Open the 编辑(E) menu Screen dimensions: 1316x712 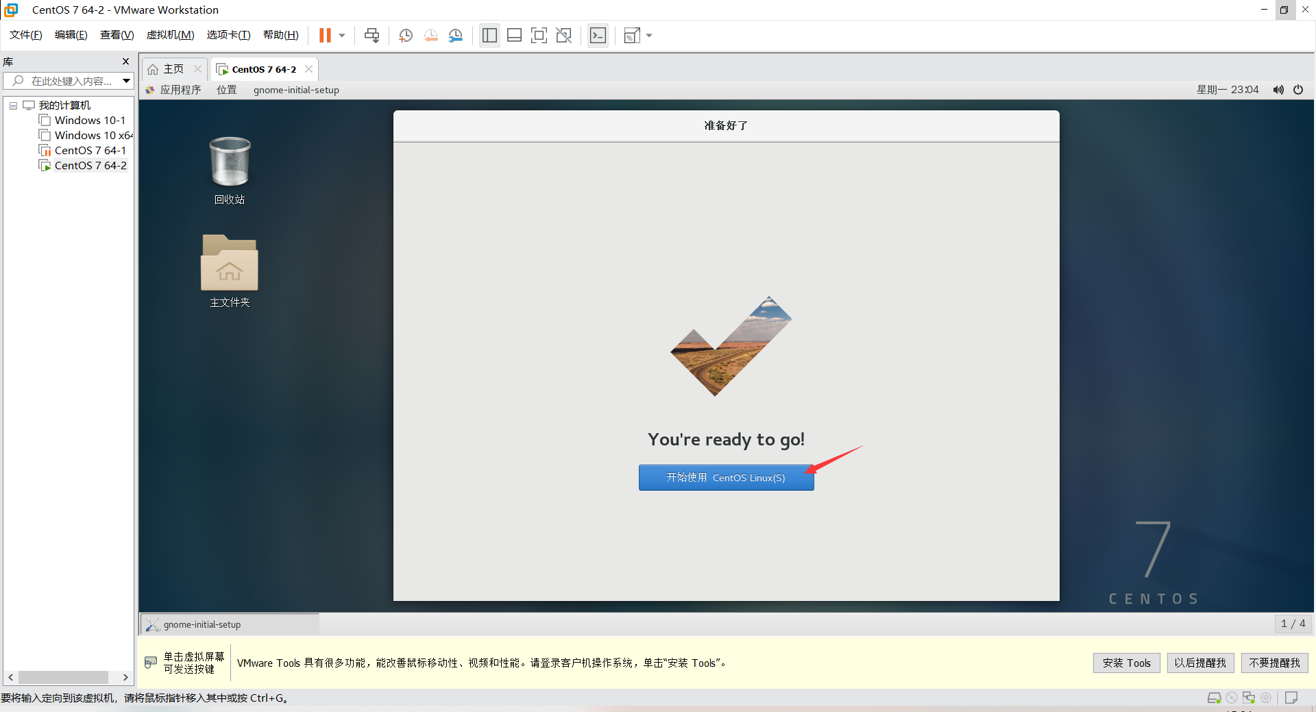[71, 35]
